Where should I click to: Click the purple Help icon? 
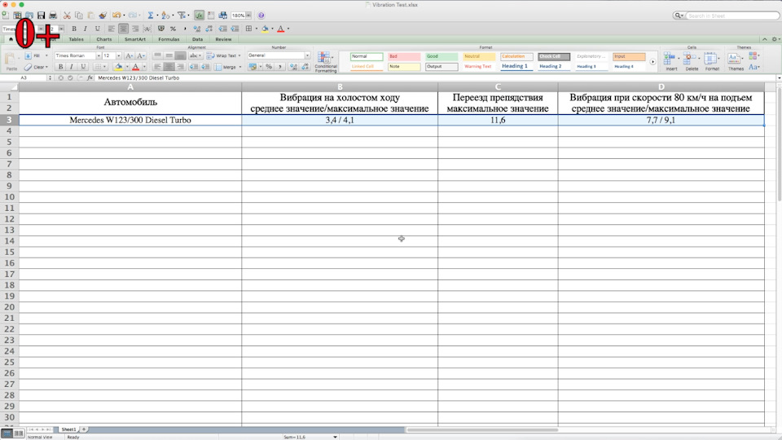point(261,15)
